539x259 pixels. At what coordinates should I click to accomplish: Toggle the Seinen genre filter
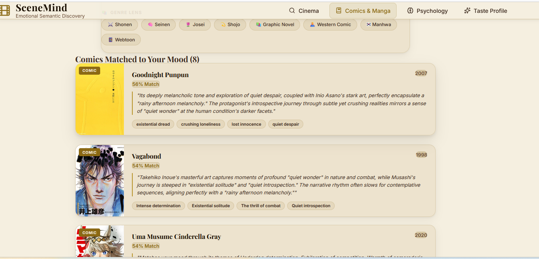pyautogui.click(x=158, y=24)
